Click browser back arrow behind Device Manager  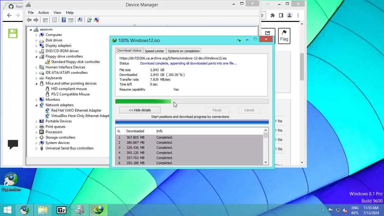tap(9, 15)
